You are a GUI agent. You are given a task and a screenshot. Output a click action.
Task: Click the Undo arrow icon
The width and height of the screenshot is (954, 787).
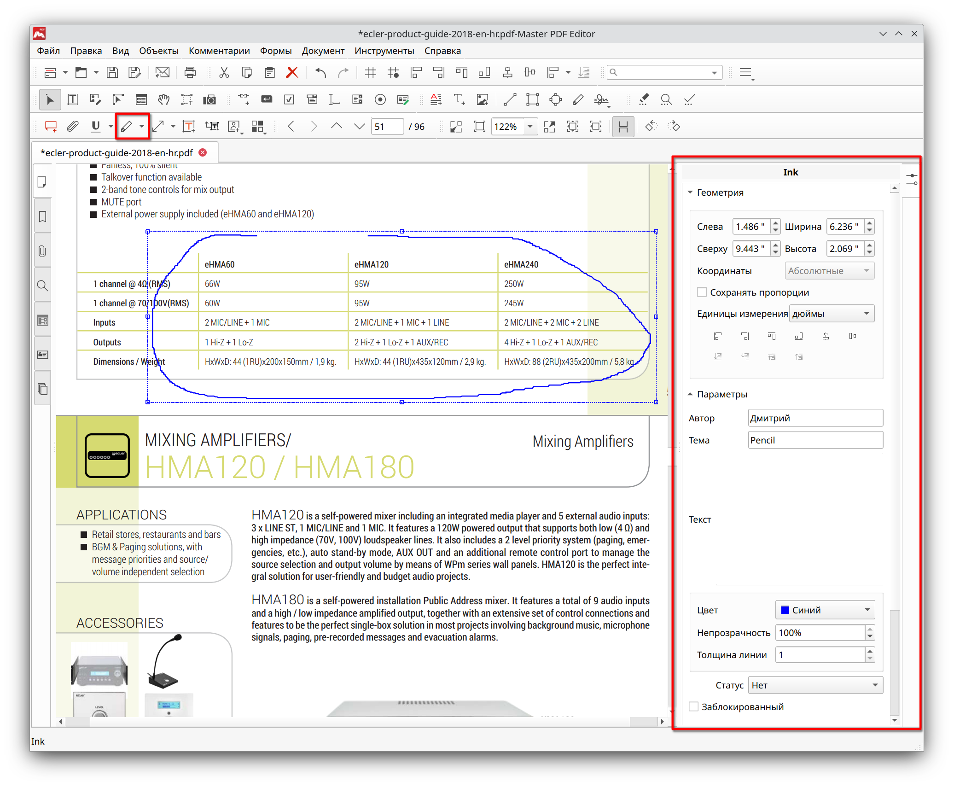320,72
